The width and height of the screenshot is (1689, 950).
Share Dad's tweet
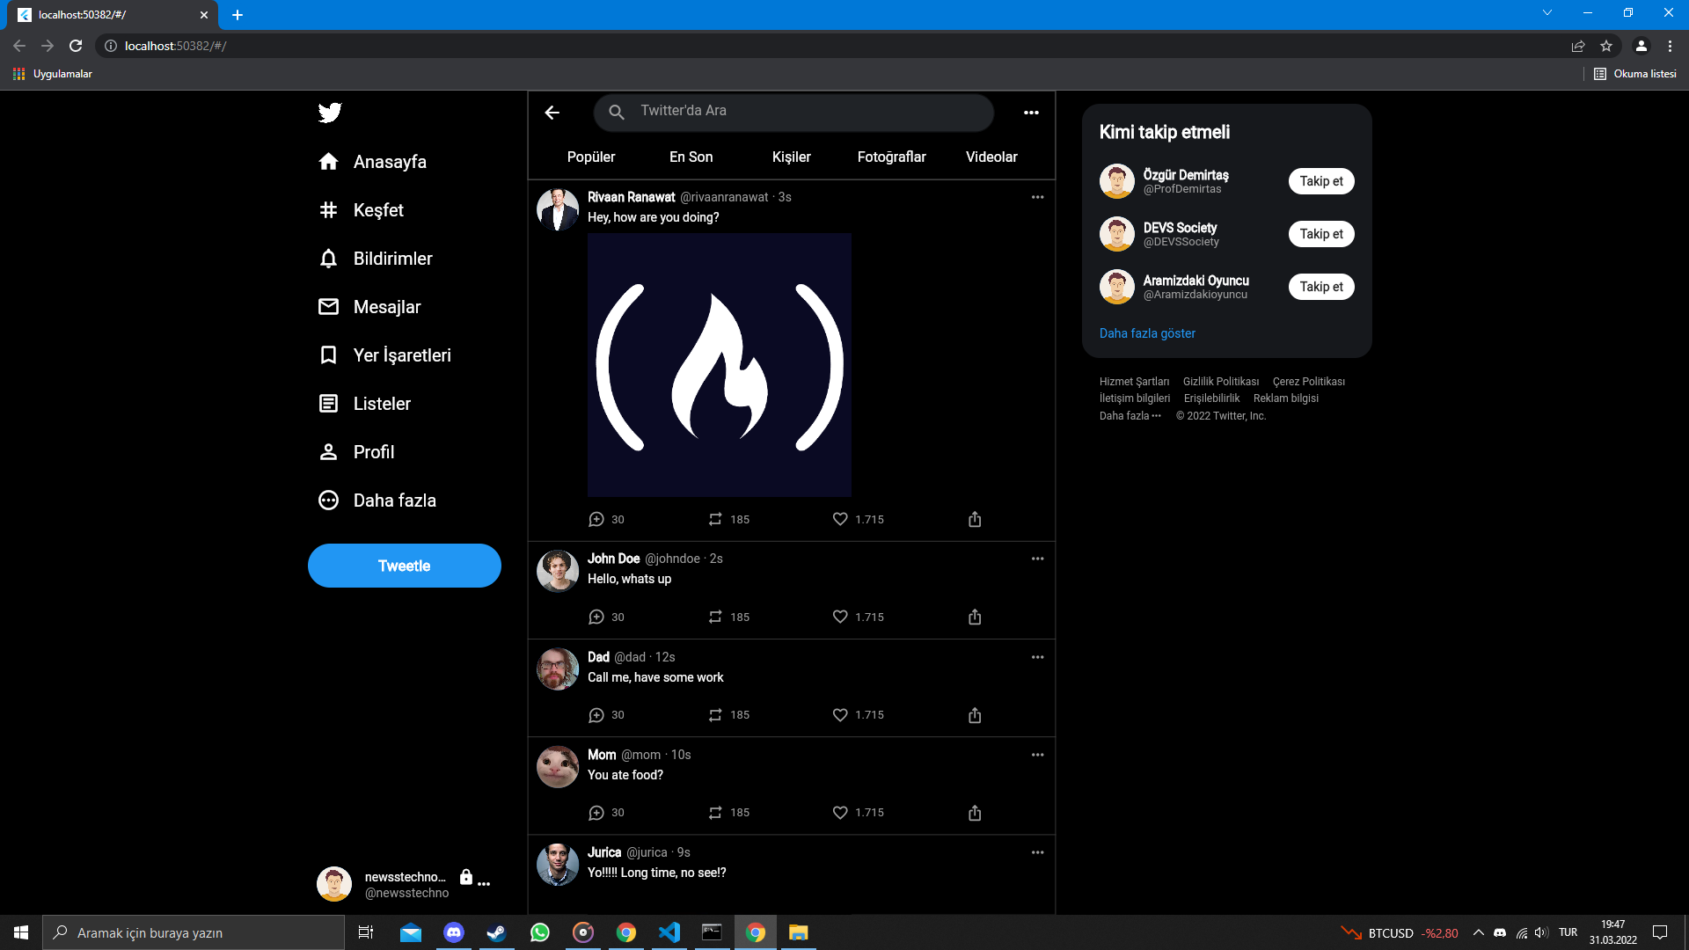coord(975,715)
